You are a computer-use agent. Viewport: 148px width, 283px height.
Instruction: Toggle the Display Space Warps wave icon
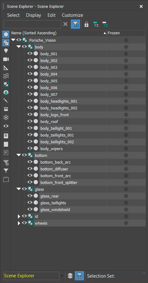6,76
